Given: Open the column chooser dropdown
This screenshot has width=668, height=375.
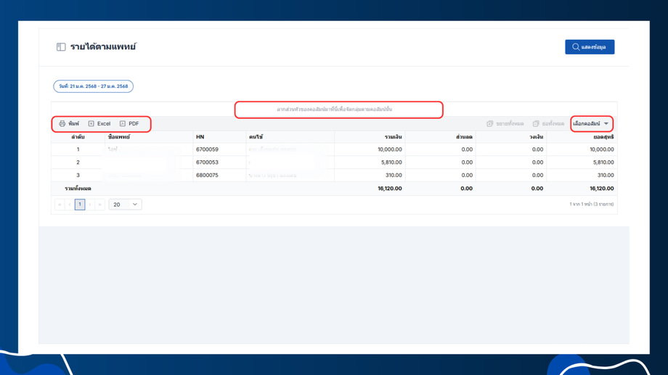Looking at the screenshot, I should [591, 123].
